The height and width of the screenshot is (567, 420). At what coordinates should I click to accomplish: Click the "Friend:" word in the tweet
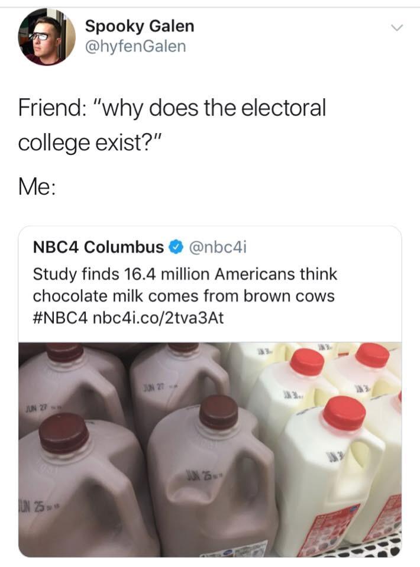[x=51, y=109]
